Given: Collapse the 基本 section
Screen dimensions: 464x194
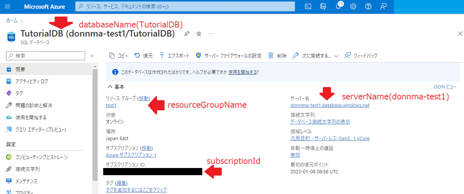Looking at the screenshot, I should pos(116,87).
